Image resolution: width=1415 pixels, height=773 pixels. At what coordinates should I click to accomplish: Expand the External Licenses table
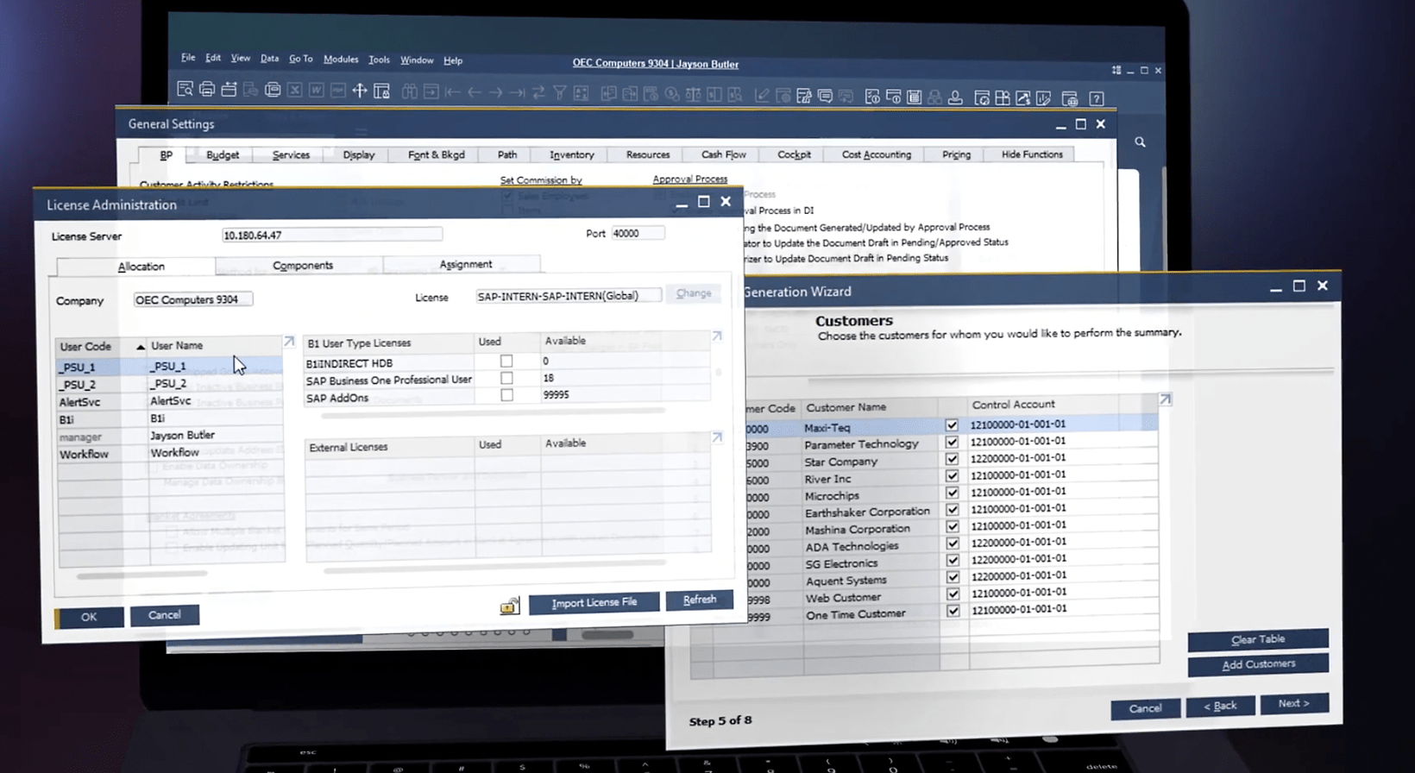(717, 437)
